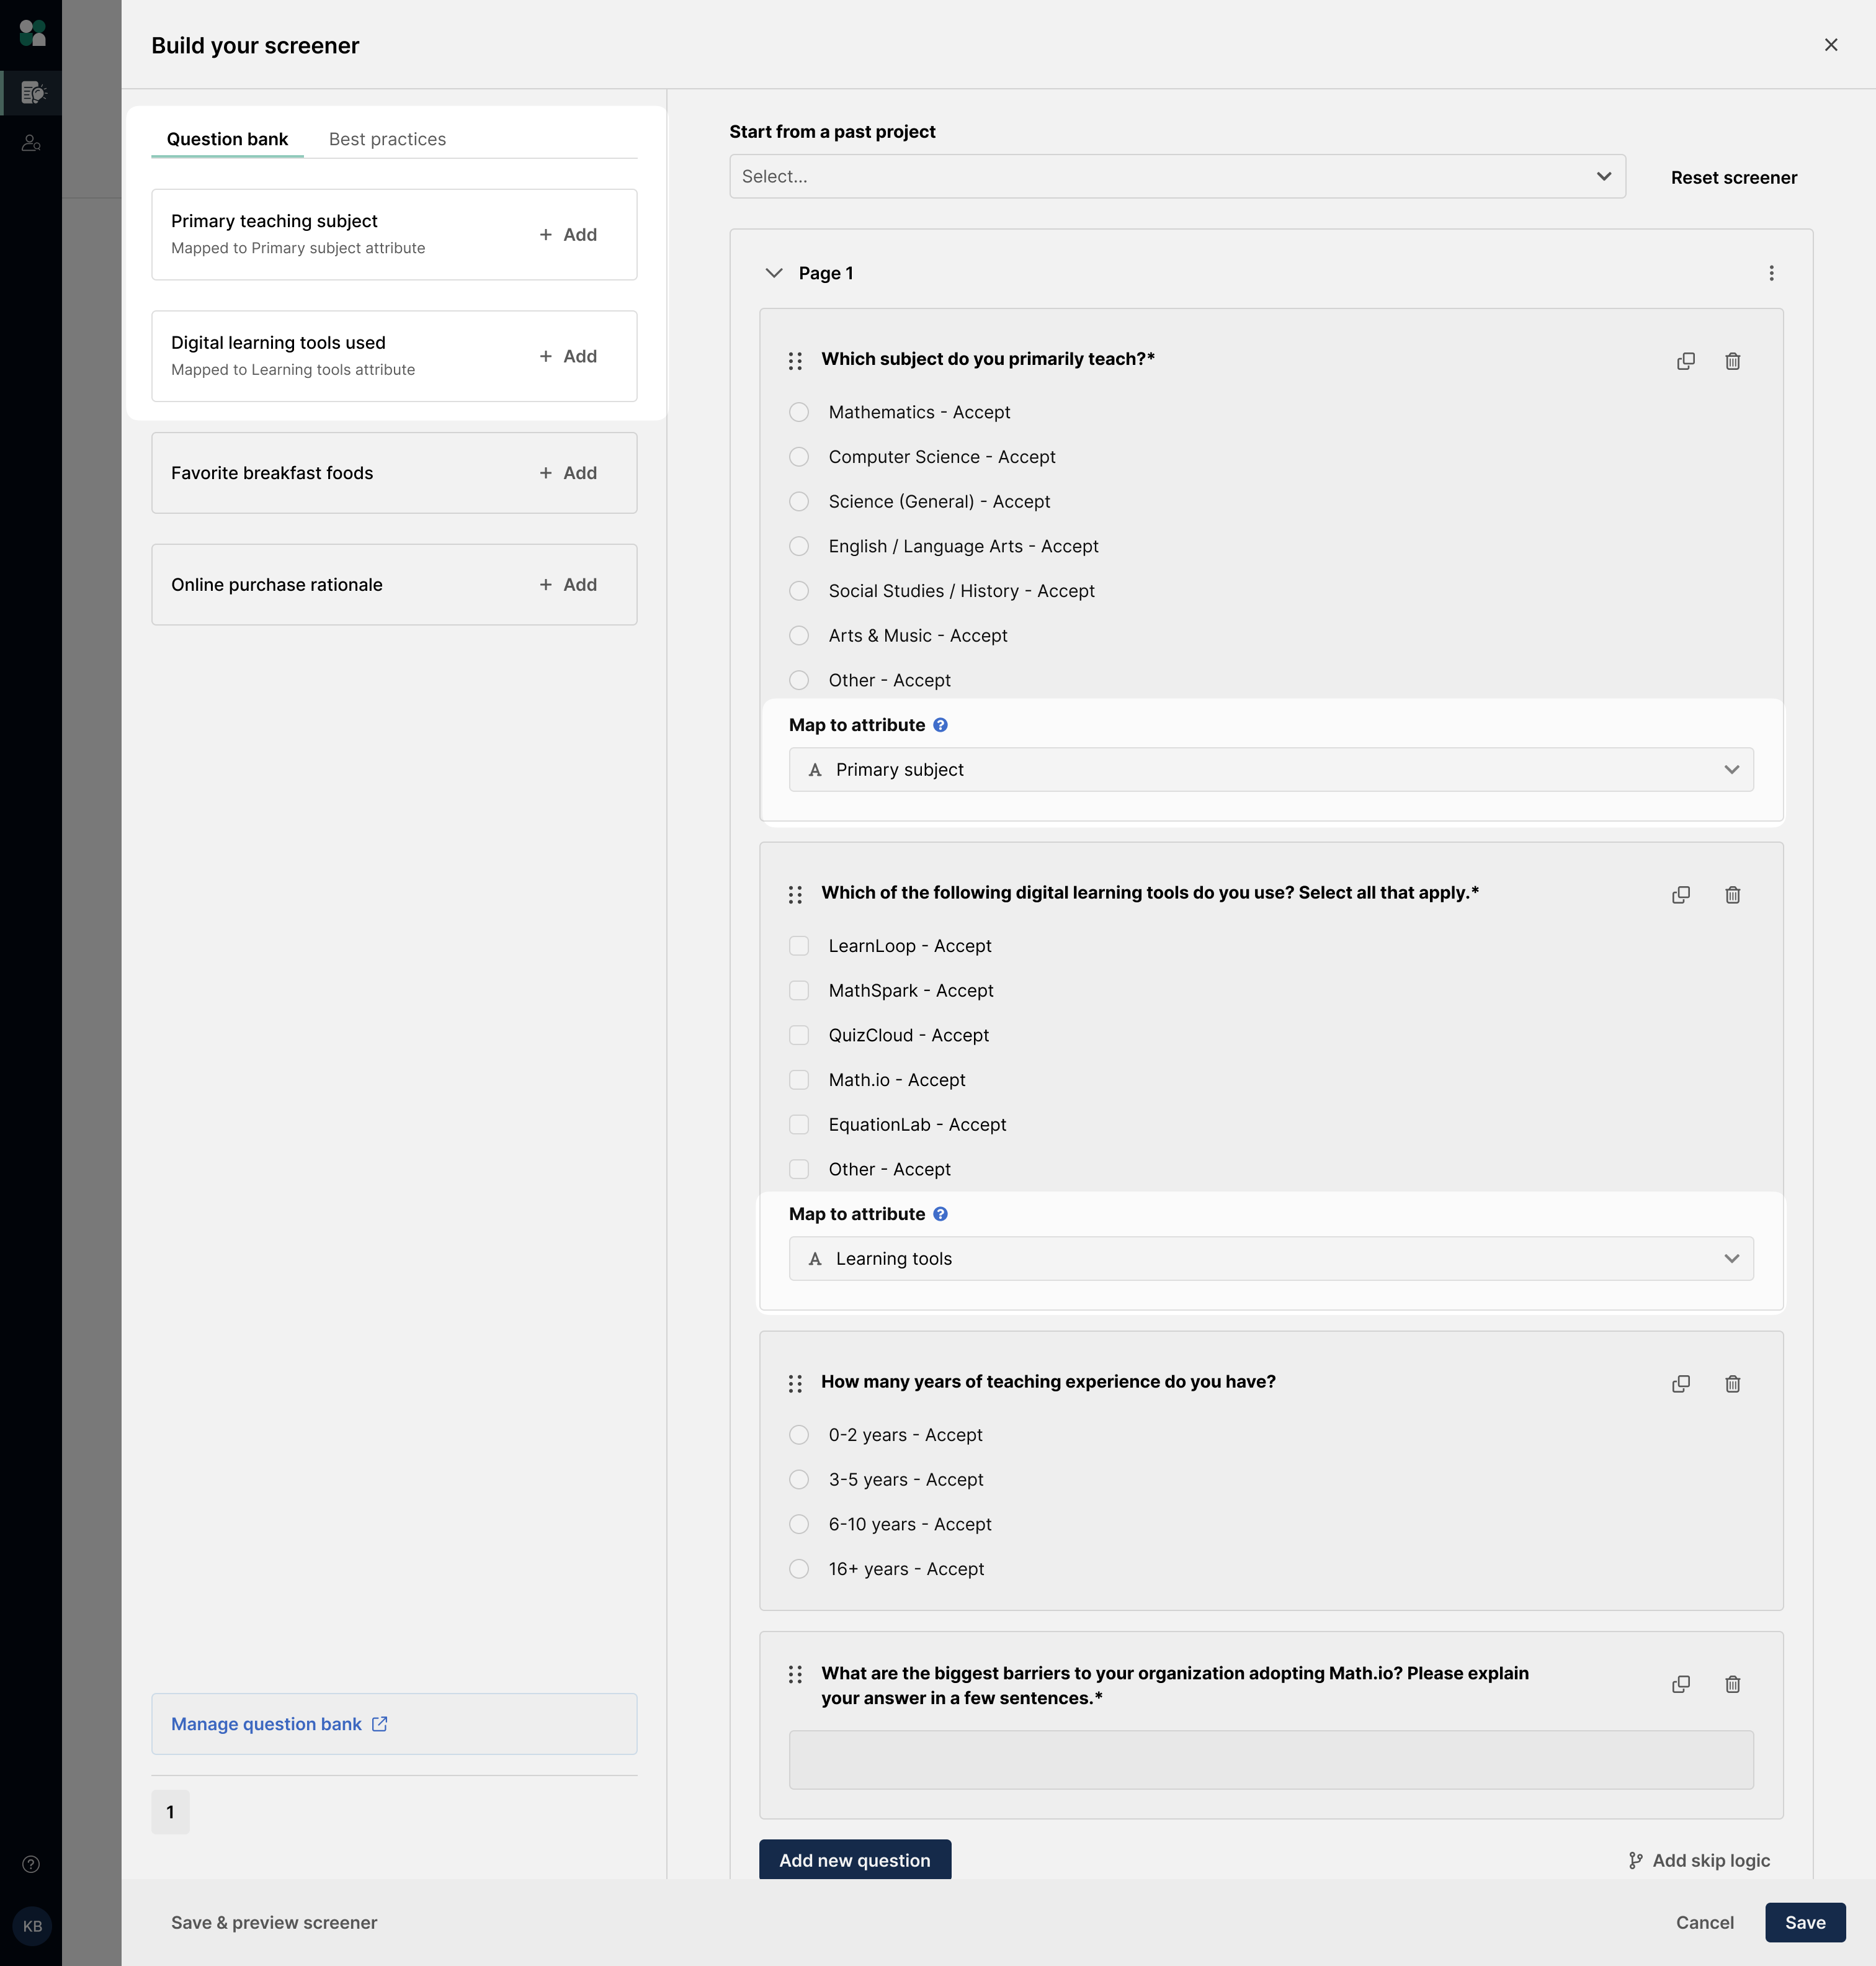
Task: Open the Learning tools attribute dropdown
Action: (1270, 1259)
